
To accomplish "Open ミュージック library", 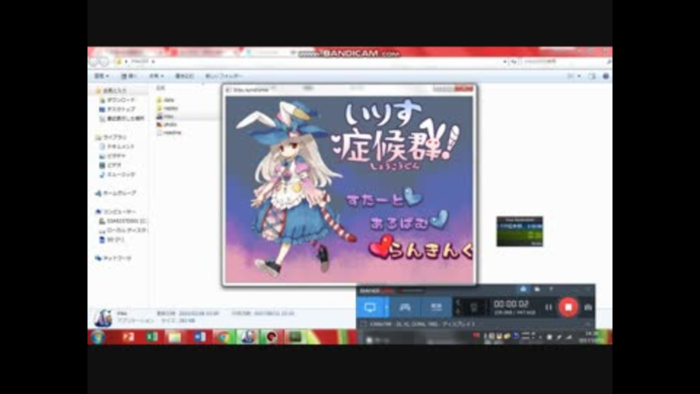I will tap(117, 174).
